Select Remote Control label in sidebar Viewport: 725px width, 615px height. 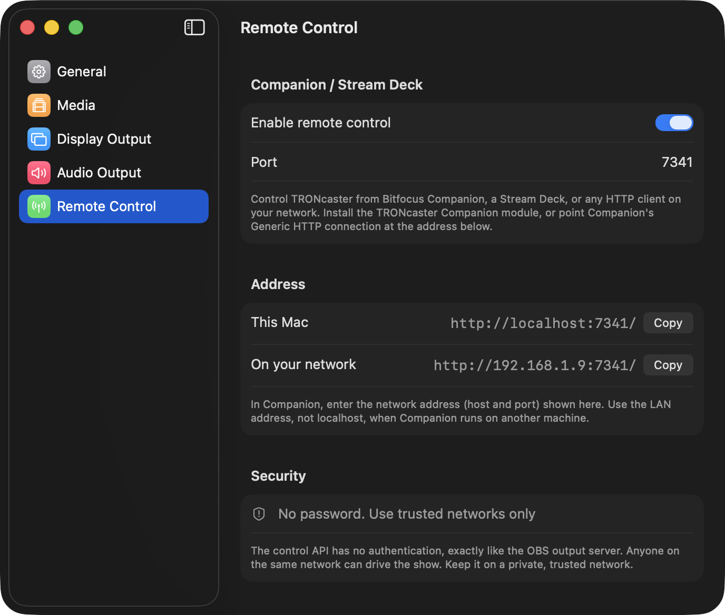(x=106, y=206)
